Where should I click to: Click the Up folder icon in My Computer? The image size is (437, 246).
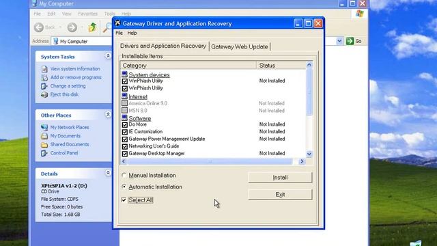(x=93, y=27)
